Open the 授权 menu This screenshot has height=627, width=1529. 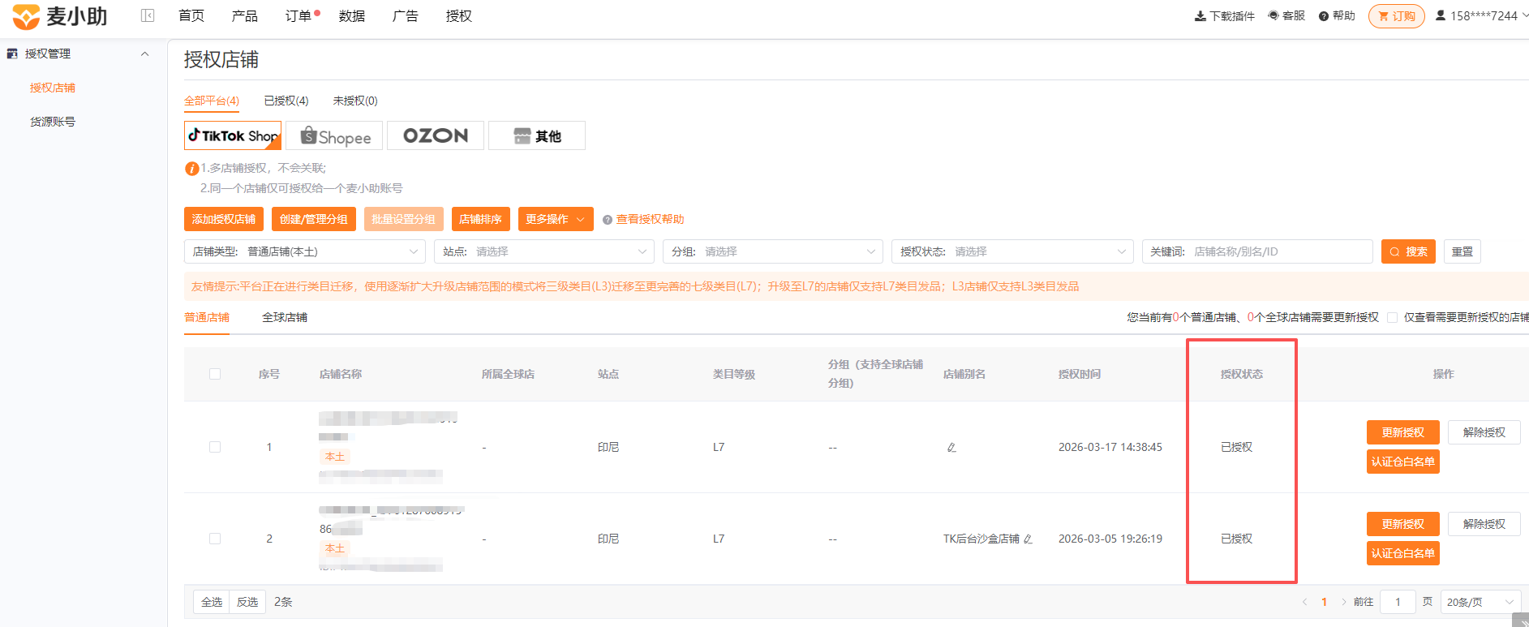tap(459, 15)
